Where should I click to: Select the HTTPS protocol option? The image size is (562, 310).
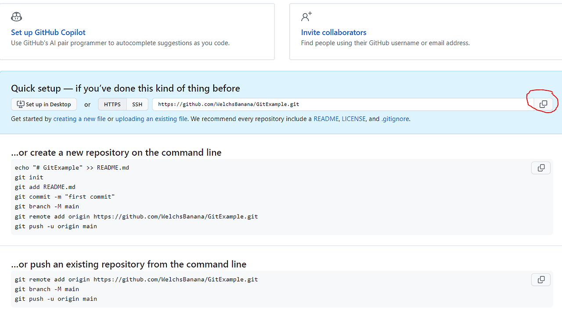click(x=112, y=104)
